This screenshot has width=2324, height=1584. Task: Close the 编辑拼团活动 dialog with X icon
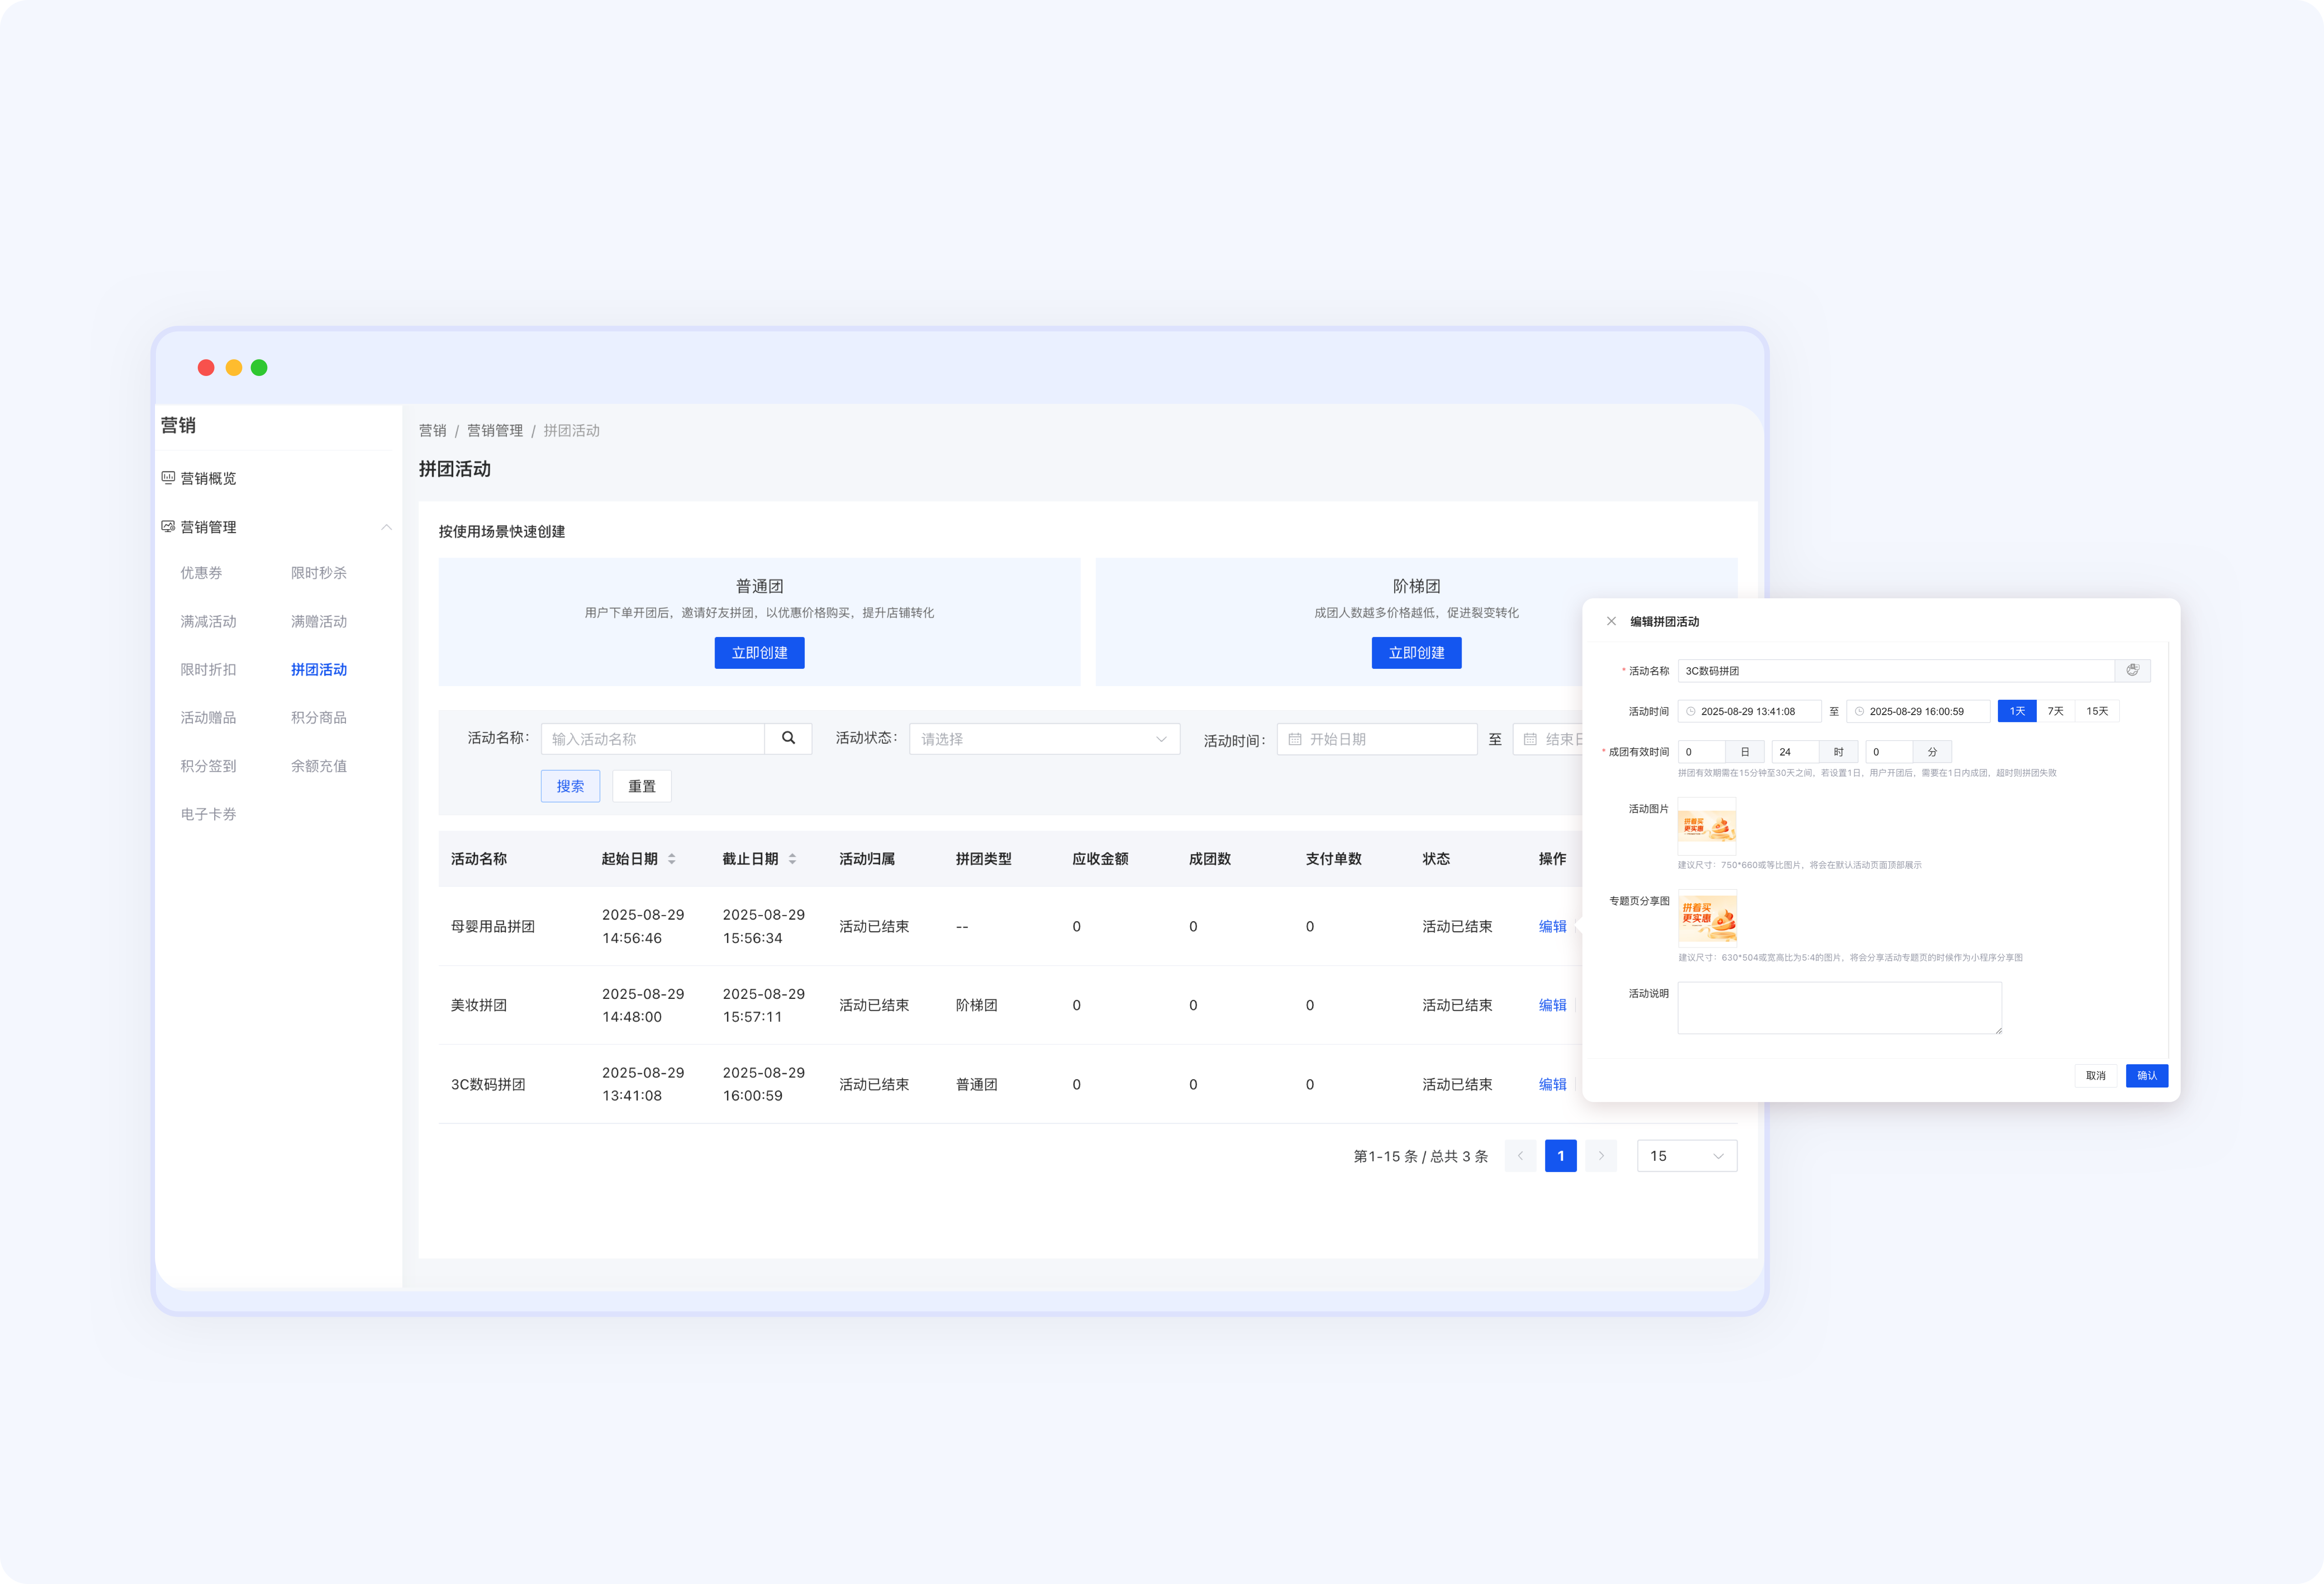point(1611,621)
